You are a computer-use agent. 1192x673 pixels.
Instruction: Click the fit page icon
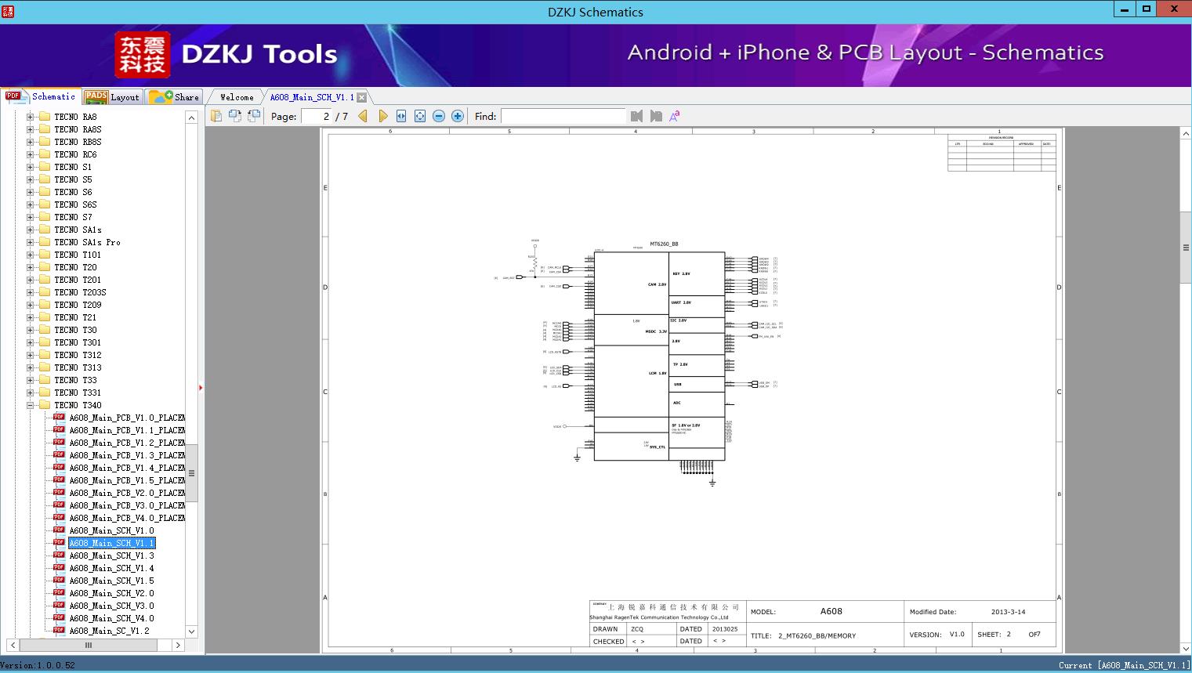click(x=420, y=116)
